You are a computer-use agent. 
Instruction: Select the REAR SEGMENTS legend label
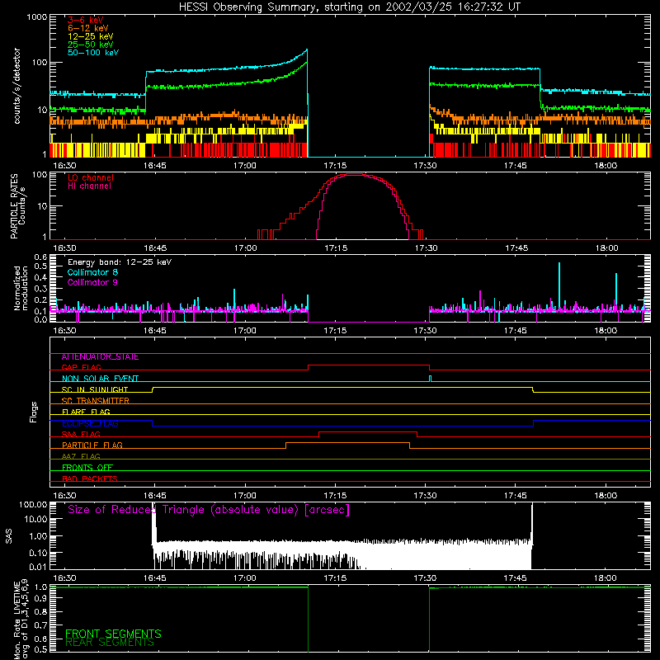pos(110,643)
